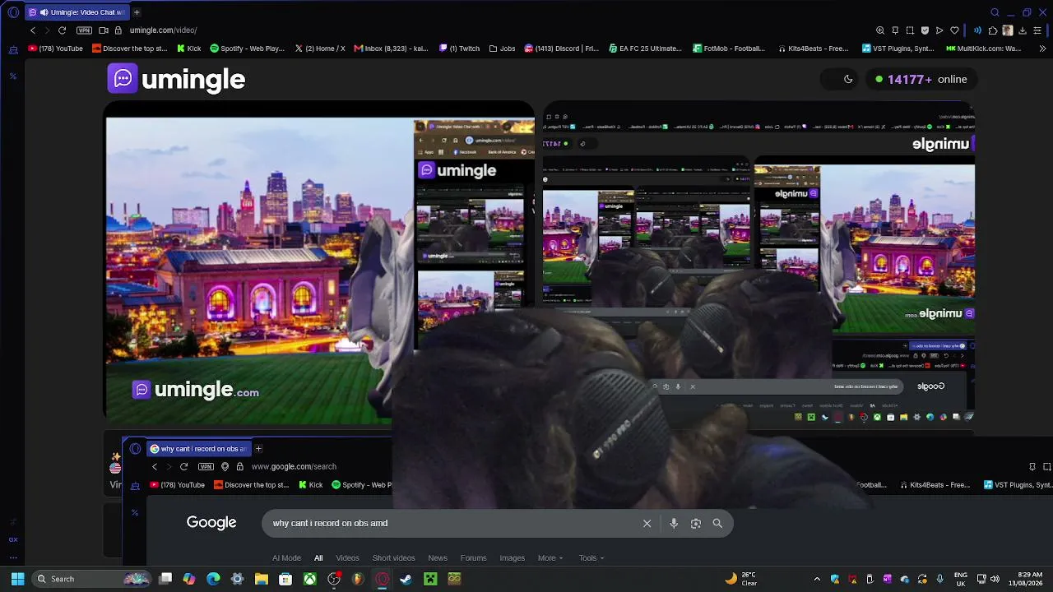The image size is (1053, 592).
Task: Expand the Tools dropdown in Google results
Action: [x=591, y=558]
